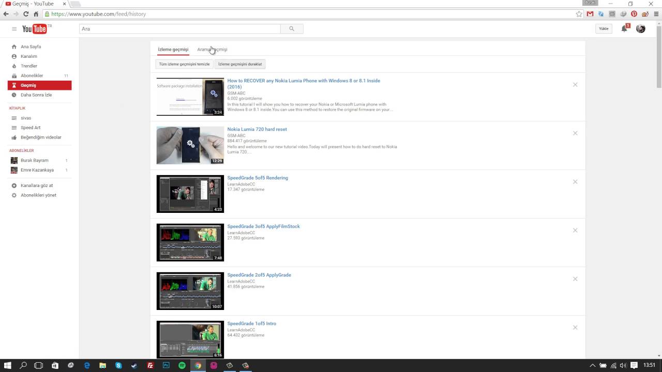This screenshot has width=662, height=372.
Task: Open the Nokia Lumia RECOVER video thumbnail
Action: tap(190, 97)
